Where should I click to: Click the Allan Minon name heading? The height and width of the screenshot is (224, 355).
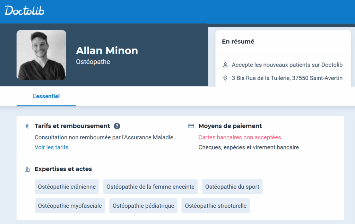107,51
